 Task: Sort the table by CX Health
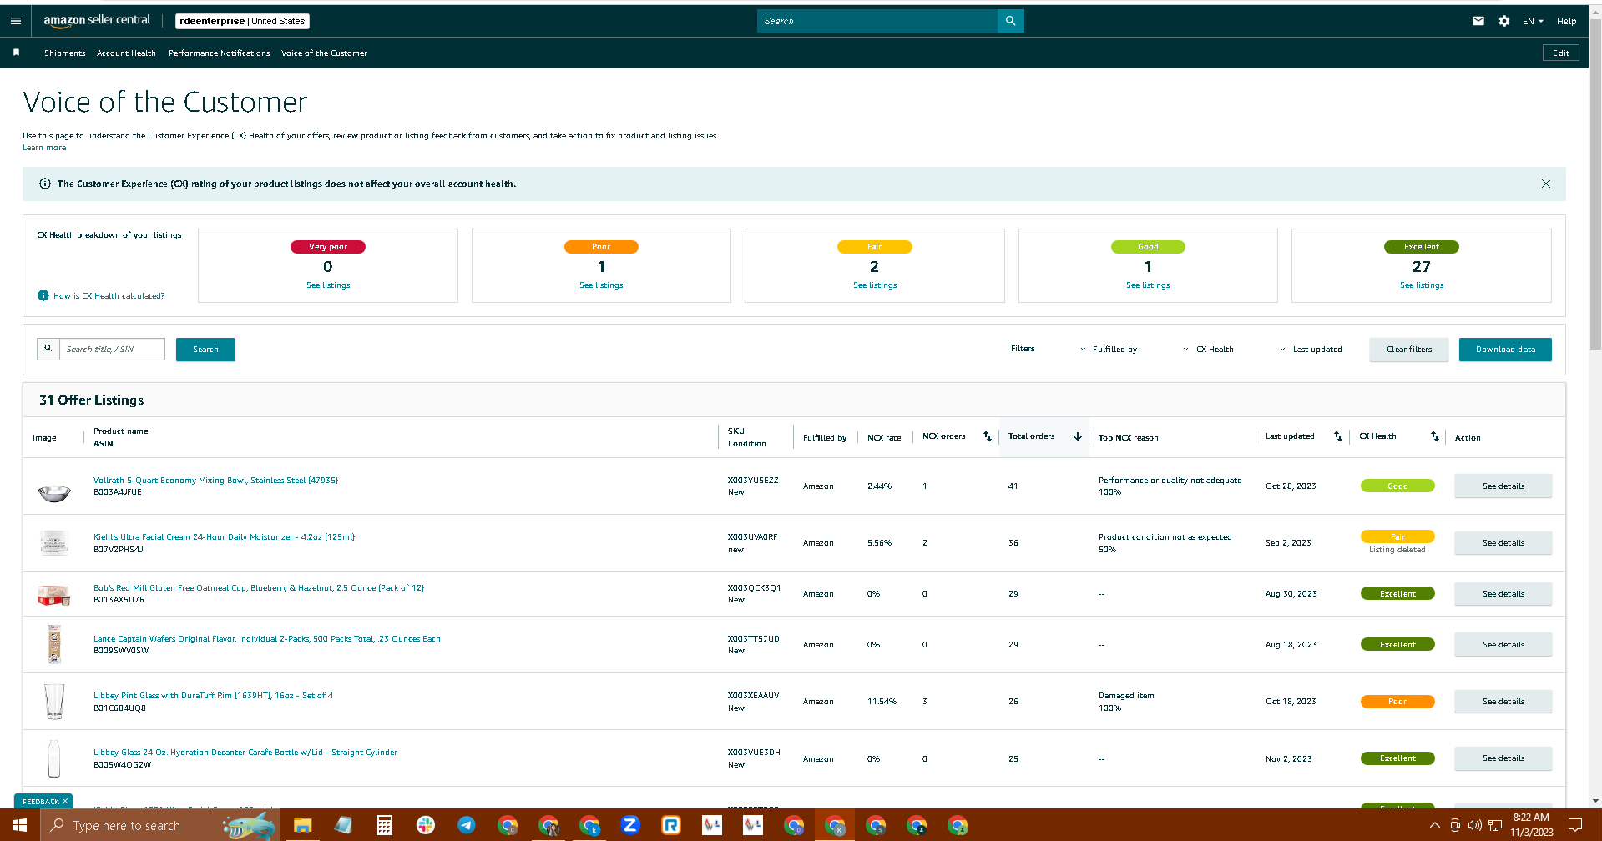click(1435, 436)
